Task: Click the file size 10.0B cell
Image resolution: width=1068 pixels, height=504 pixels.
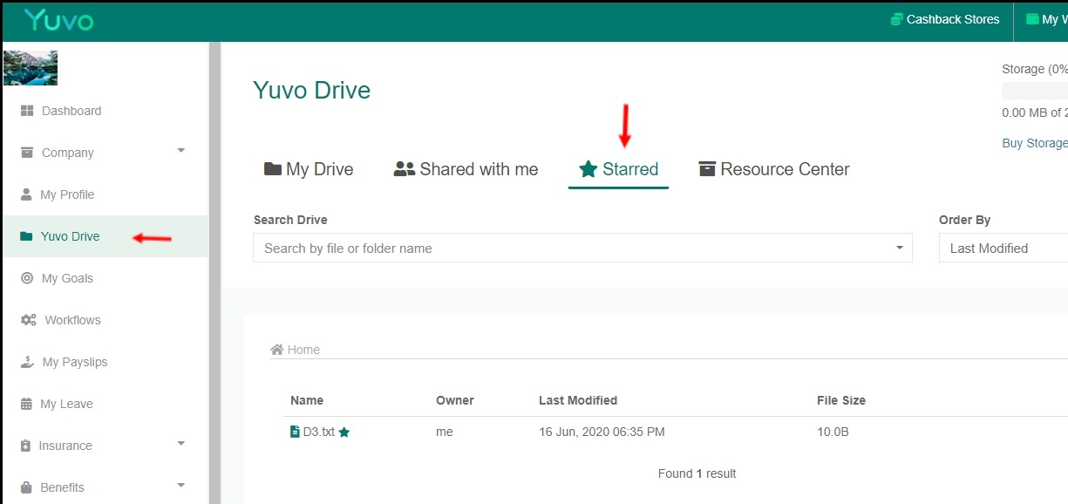Action: tap(833, 432)
